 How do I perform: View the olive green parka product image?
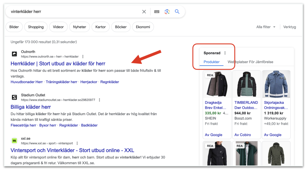(x=276, y=154)
